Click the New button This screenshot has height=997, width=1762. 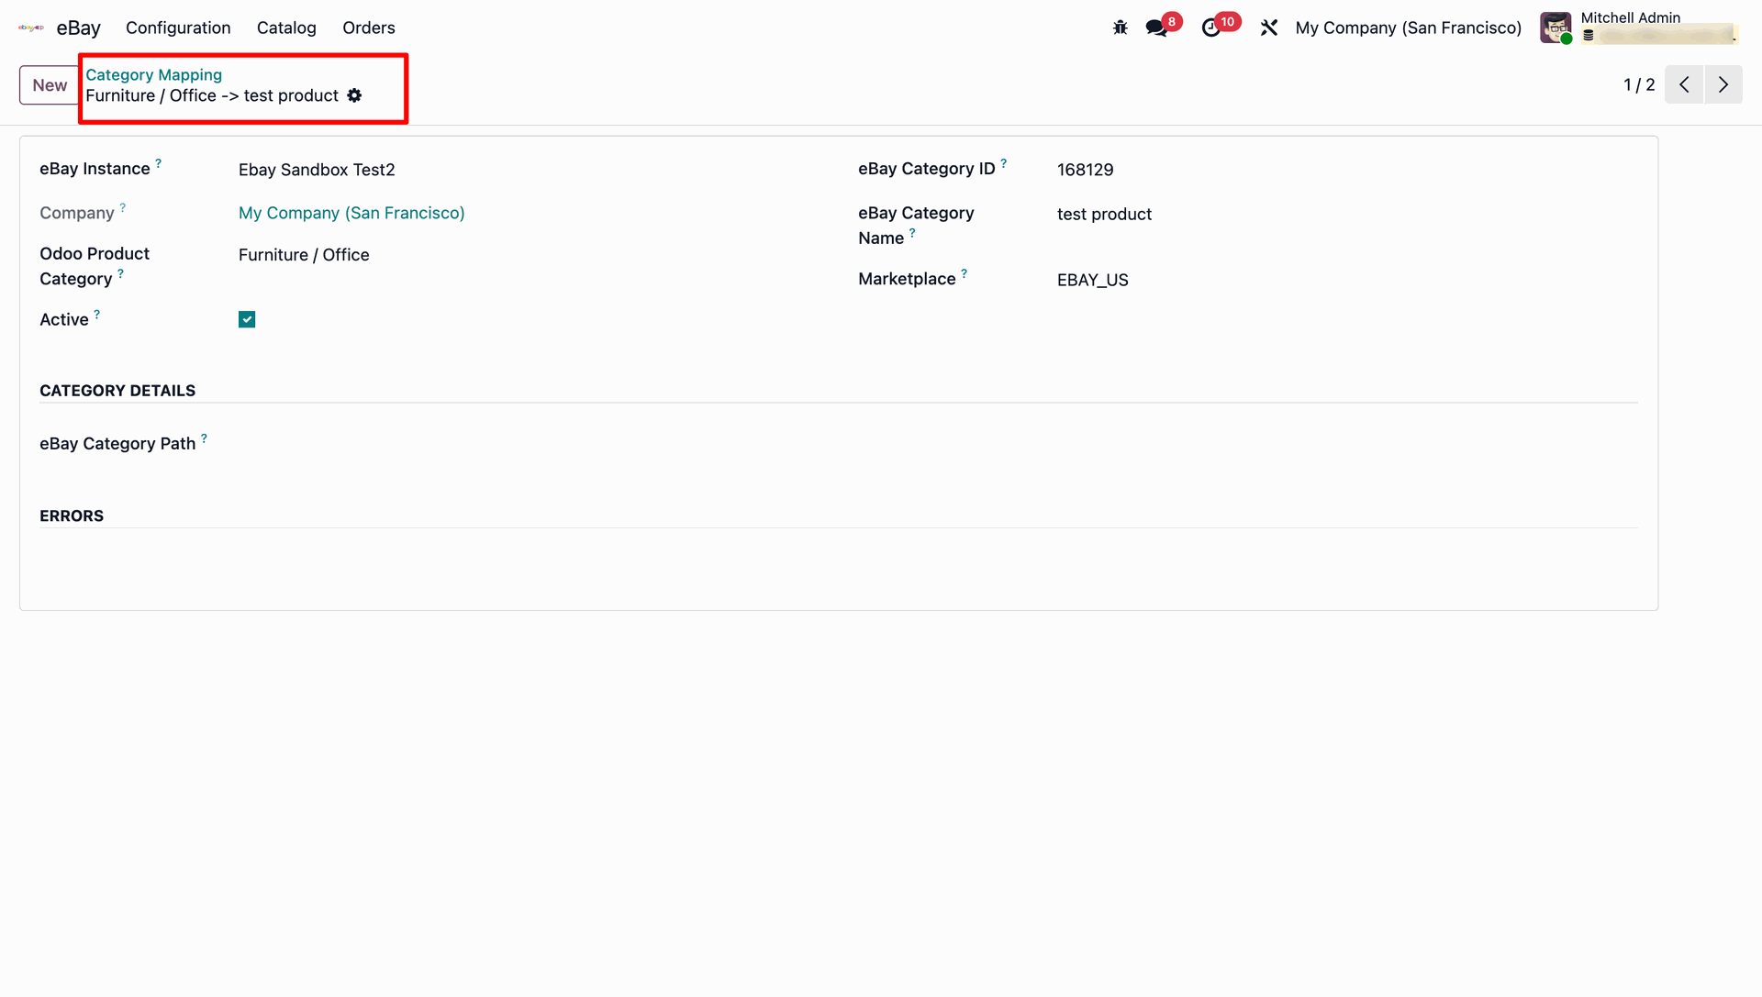click(x=50, y=85)
